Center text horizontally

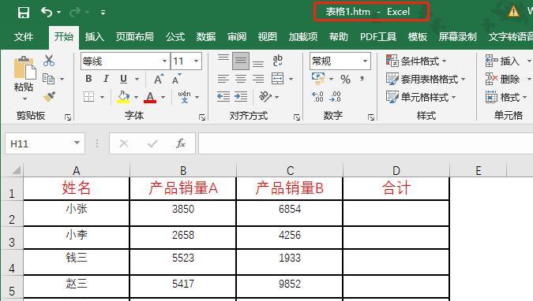241,79
